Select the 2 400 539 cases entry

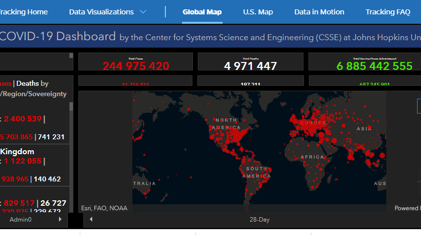(23, 118)
